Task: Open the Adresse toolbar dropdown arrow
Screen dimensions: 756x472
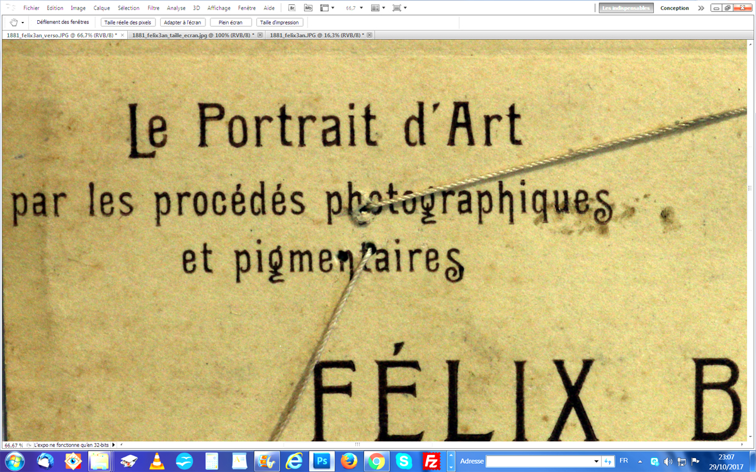Action: 597,461
